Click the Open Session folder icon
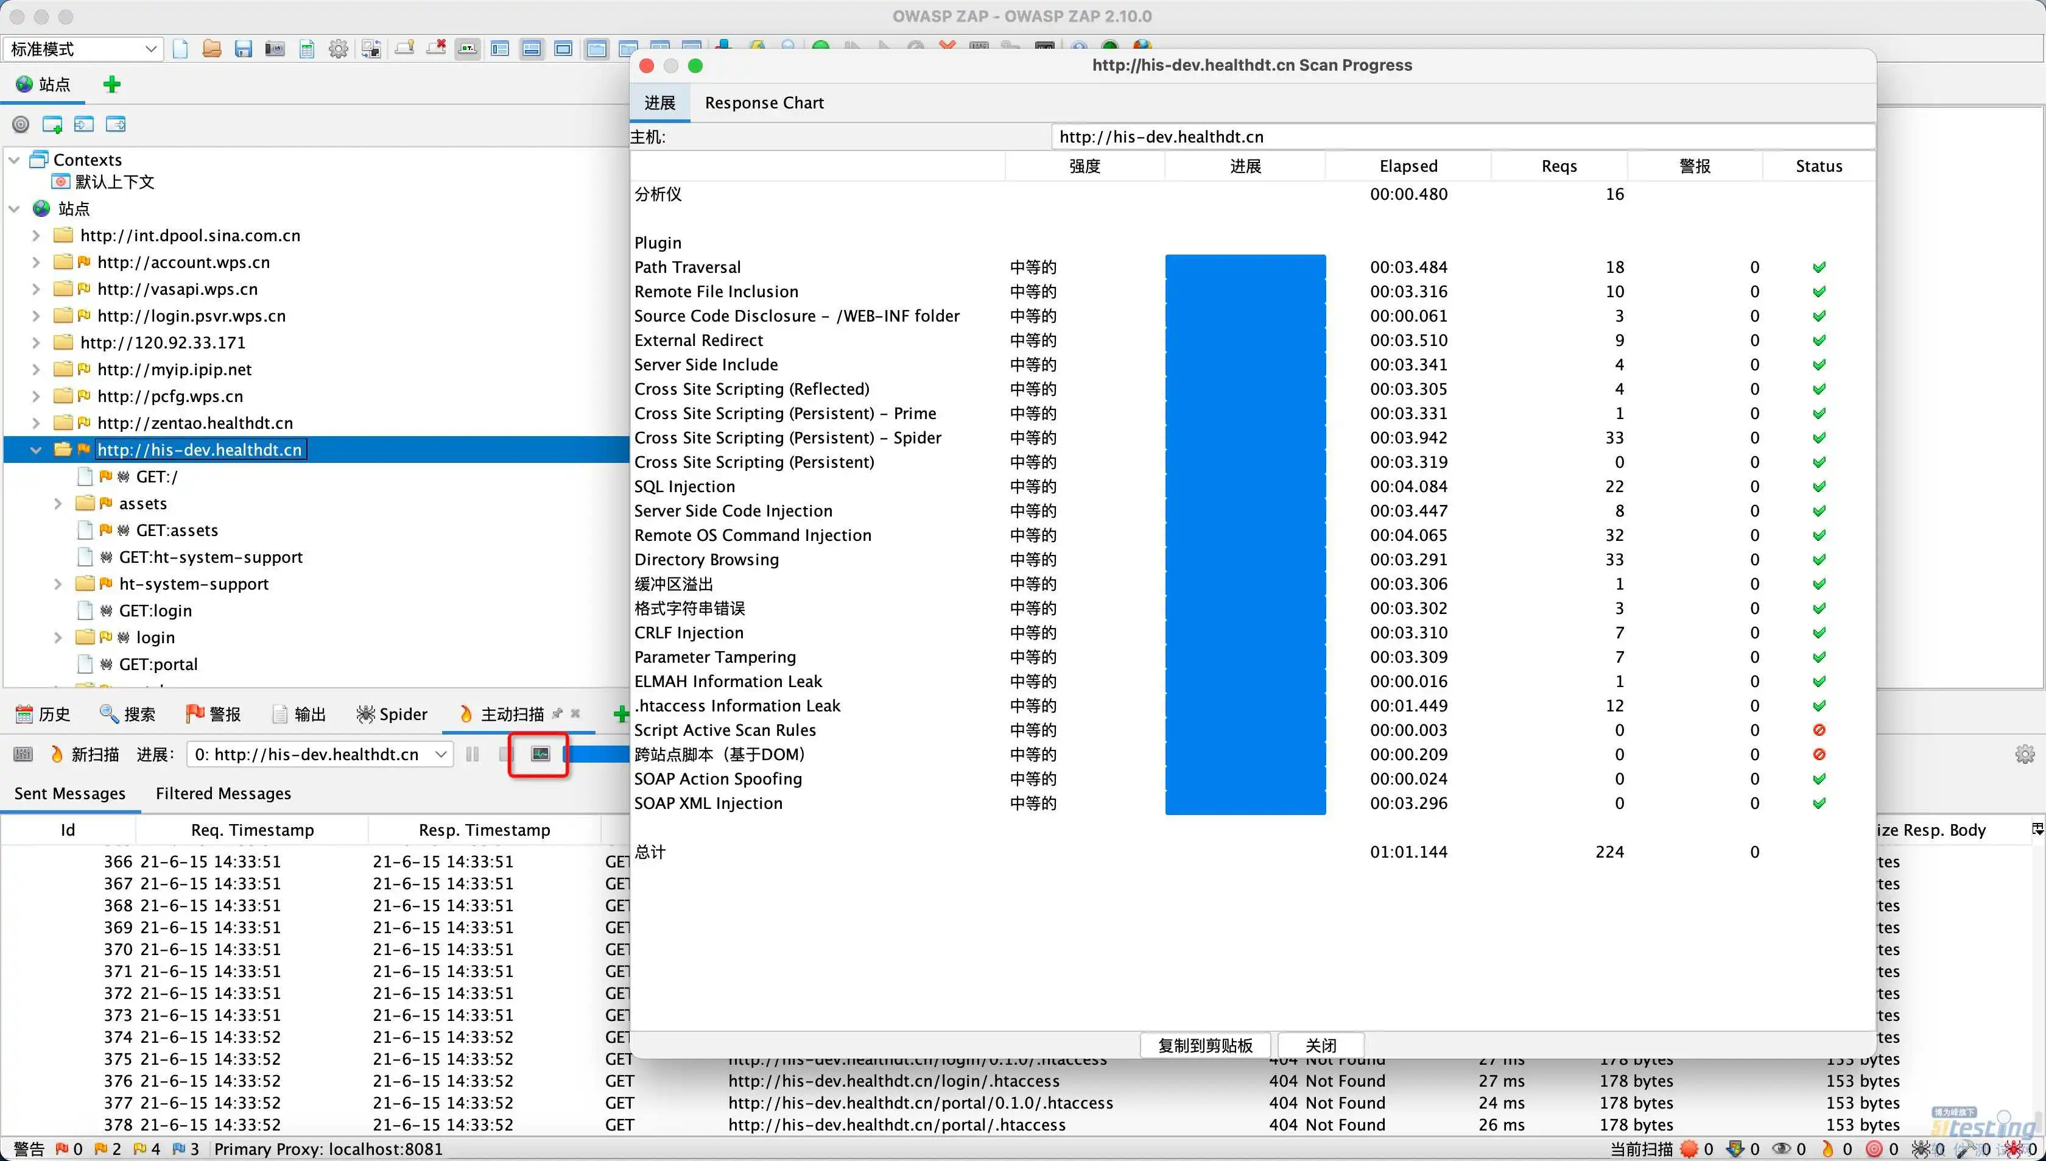Screen dimensions: 2046x1161 pos(211,49)
